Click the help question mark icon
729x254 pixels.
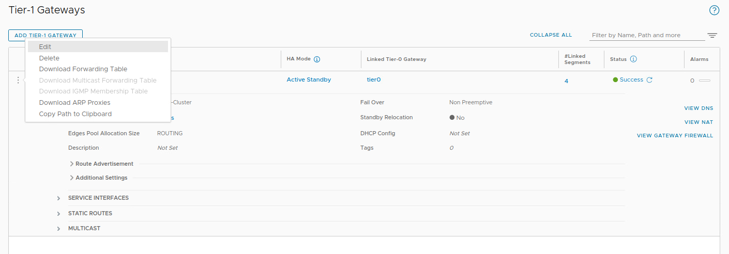coord(714,10)
